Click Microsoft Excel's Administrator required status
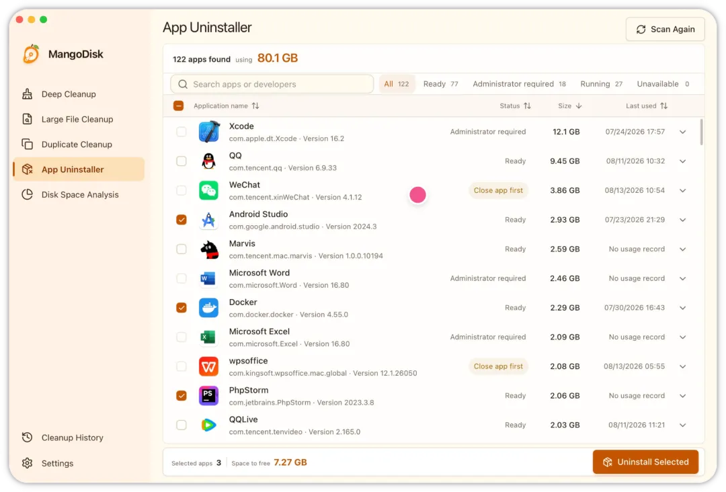The image size is (726, 492). pos(487,337)
